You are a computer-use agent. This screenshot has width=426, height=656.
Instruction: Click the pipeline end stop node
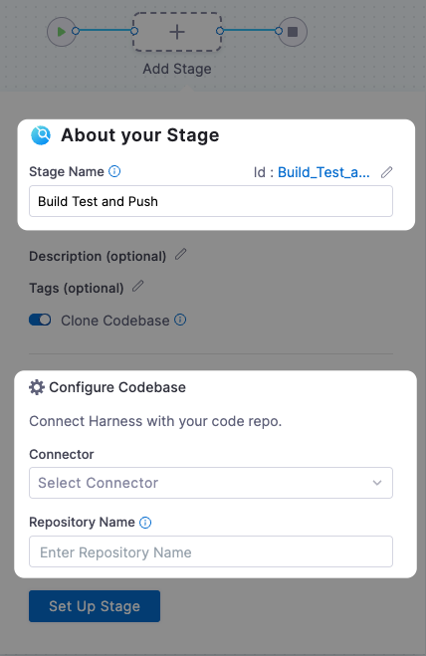point(293,32)
